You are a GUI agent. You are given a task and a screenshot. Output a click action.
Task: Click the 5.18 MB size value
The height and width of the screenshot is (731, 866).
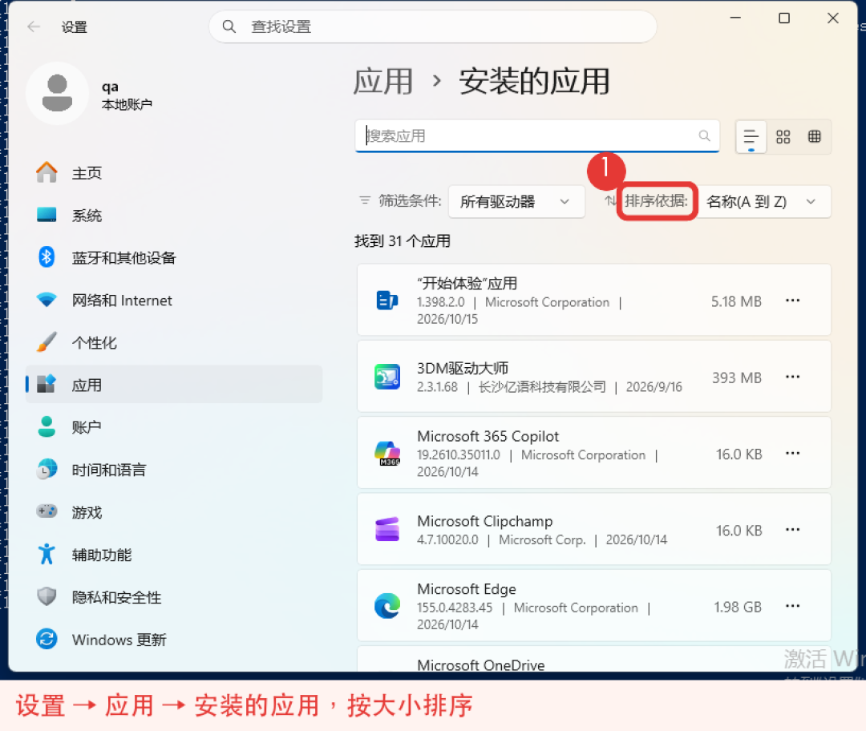(x=736, y=301)
